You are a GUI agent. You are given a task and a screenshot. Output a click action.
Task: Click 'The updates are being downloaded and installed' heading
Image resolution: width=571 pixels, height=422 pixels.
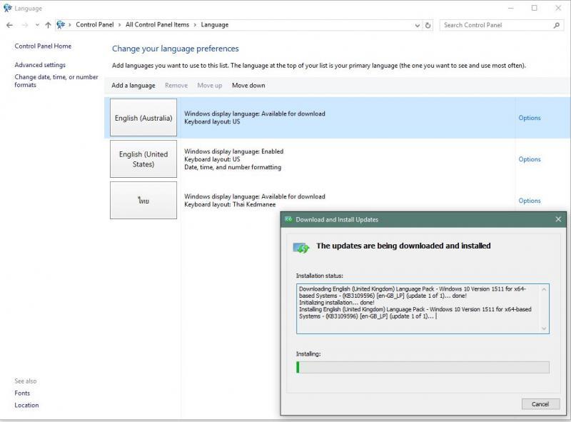(x=403, y=246)
